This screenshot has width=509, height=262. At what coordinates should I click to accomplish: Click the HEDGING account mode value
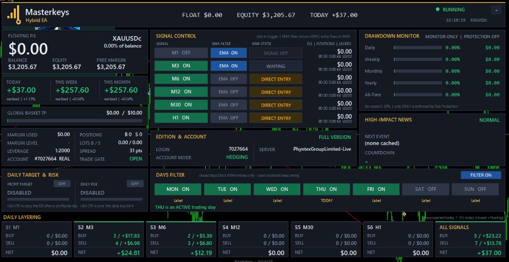(x=237, y=157)
